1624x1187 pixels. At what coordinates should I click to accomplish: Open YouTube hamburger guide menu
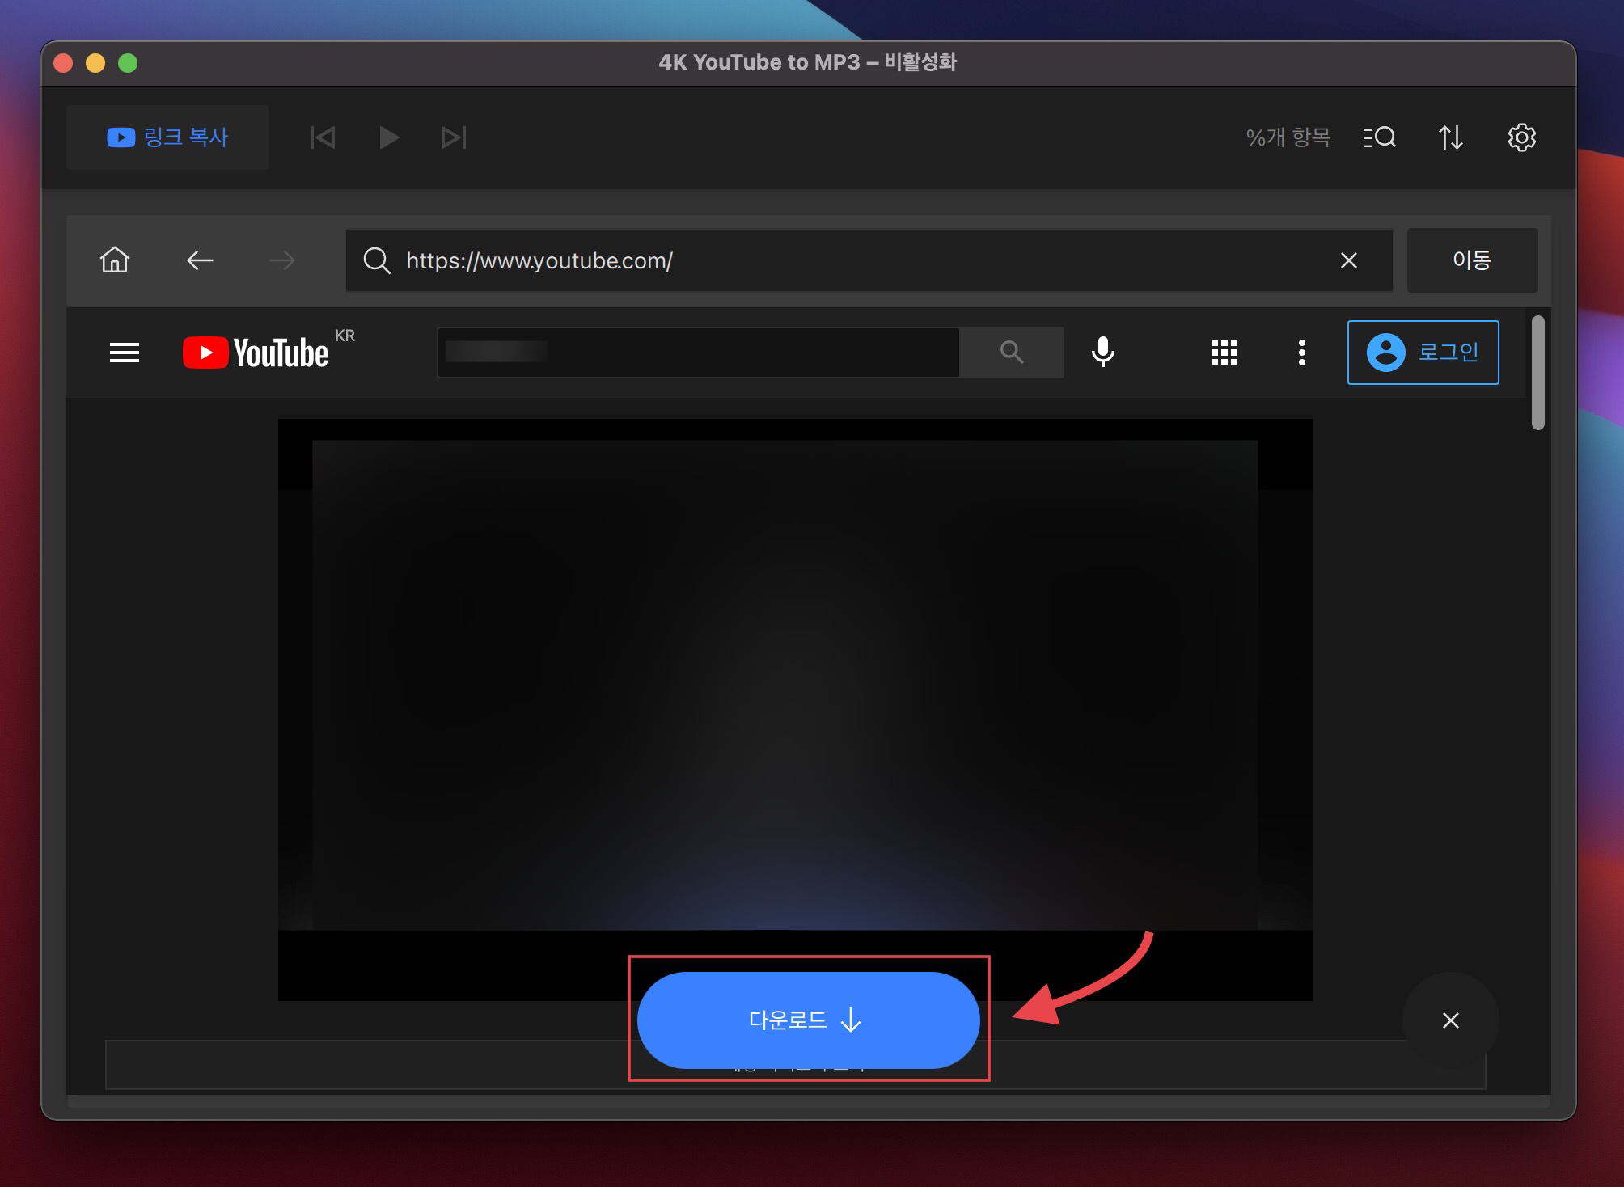click(x=125, y=353)
